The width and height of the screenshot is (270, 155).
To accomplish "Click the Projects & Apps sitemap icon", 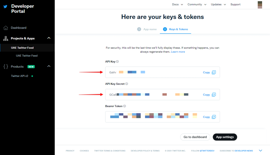I will point(6,38).
